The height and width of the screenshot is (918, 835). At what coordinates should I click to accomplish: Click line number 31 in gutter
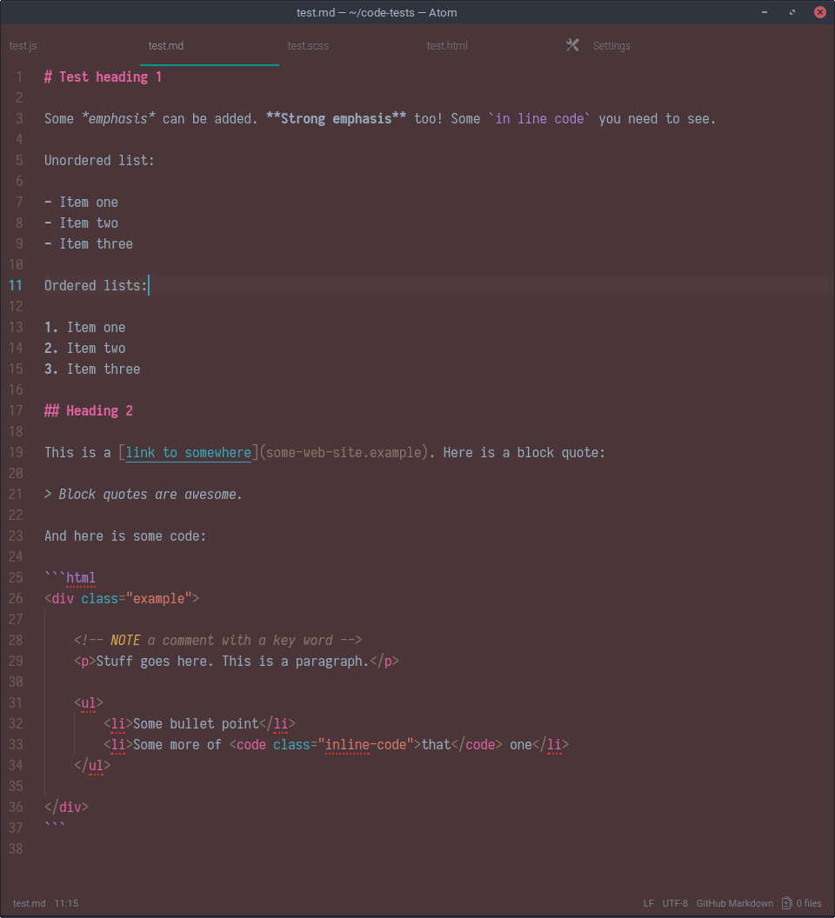tap(16, 702)
